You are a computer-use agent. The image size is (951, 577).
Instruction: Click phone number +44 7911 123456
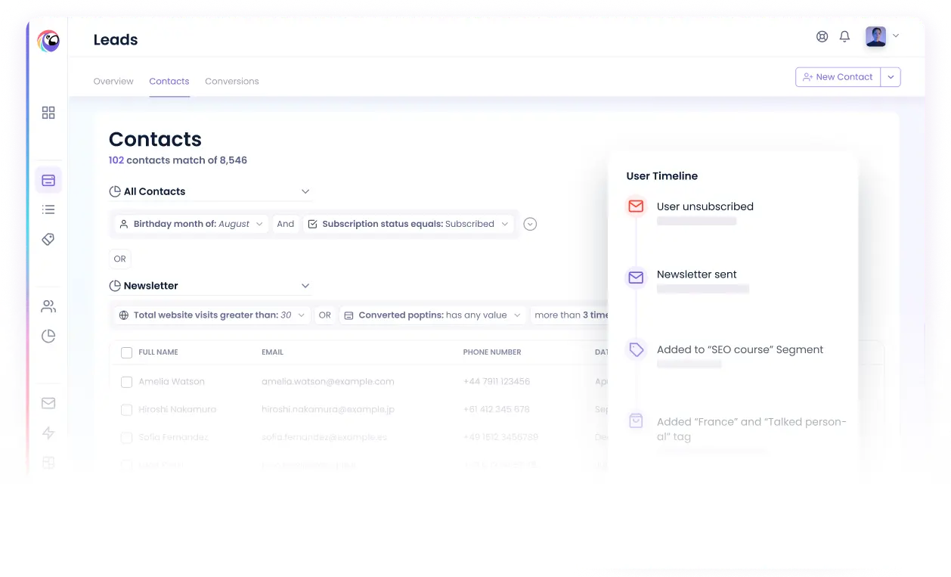[x=497, y=382]
